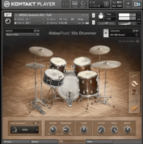Select the hand claps percussion icon
This screenshot has width=143, height=144.
134,84
